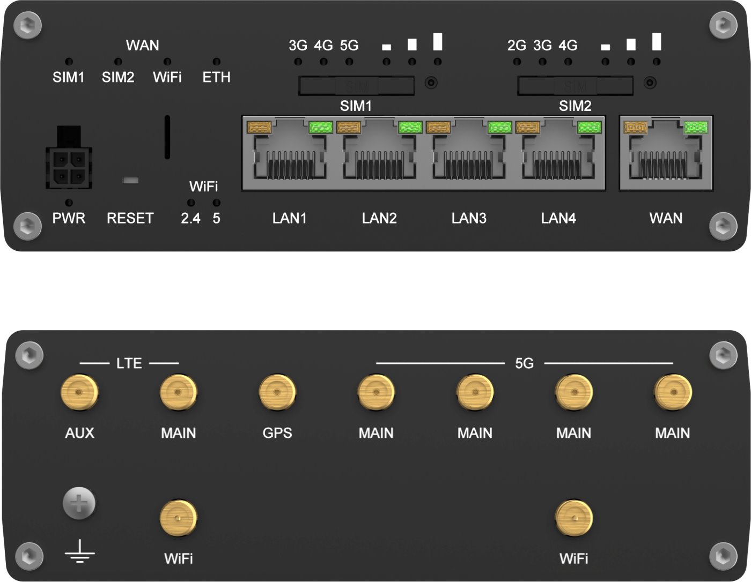The image size is (751, 582).
Task: Click the earth ground symbol
Action: (x=79, y=551)
